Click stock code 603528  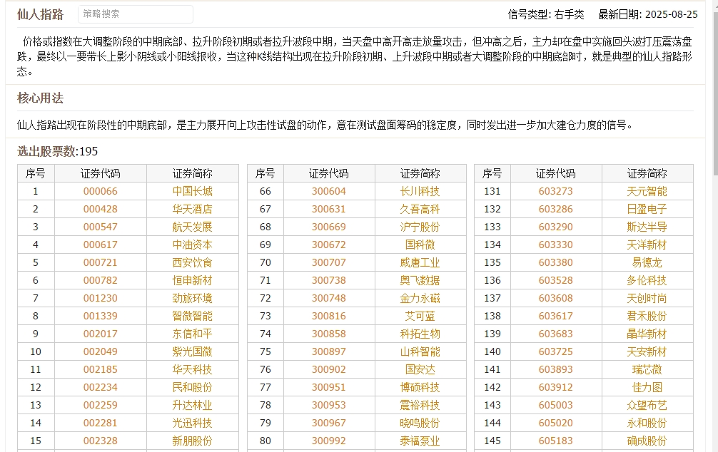click(555, 280)
